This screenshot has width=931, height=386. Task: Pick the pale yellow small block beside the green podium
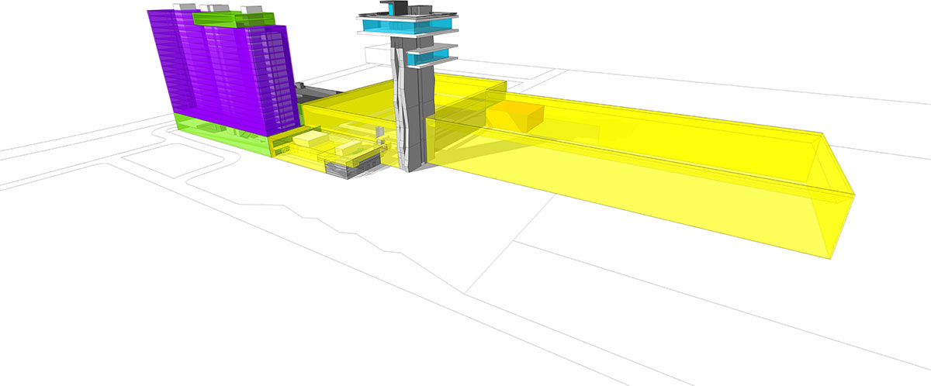(310, 140)
